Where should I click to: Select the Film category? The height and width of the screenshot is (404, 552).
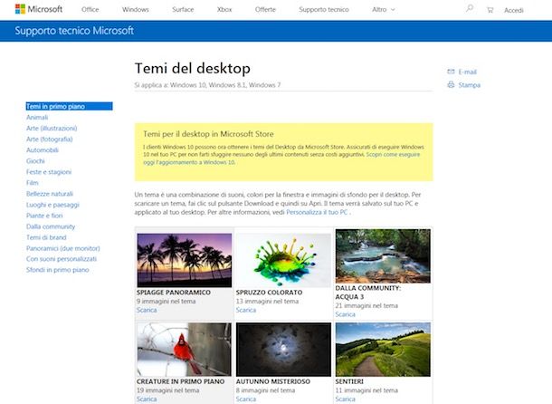pyautogui.click(x=33, y=183)
